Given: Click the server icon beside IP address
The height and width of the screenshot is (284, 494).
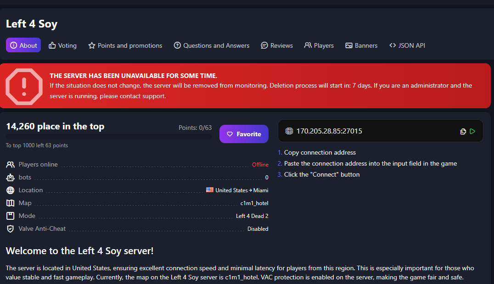Looking at the screenshot, I should click(x=289, y=131).
